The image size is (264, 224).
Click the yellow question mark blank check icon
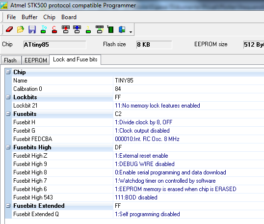[x=88, y=29]
